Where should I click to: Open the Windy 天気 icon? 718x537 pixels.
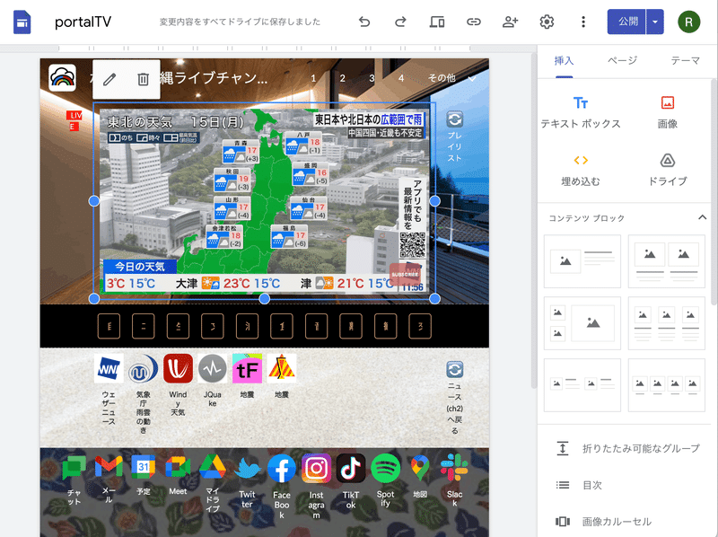click(x=178, y=368)
